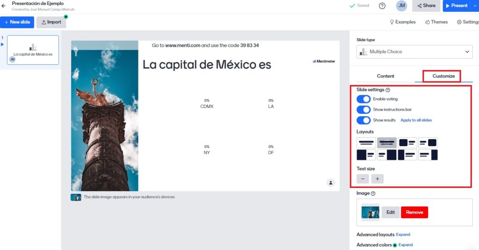Image resolution: width=479 pixels, height=250 pixels.
Task: Click the Image help info icon
Action: 373,193
